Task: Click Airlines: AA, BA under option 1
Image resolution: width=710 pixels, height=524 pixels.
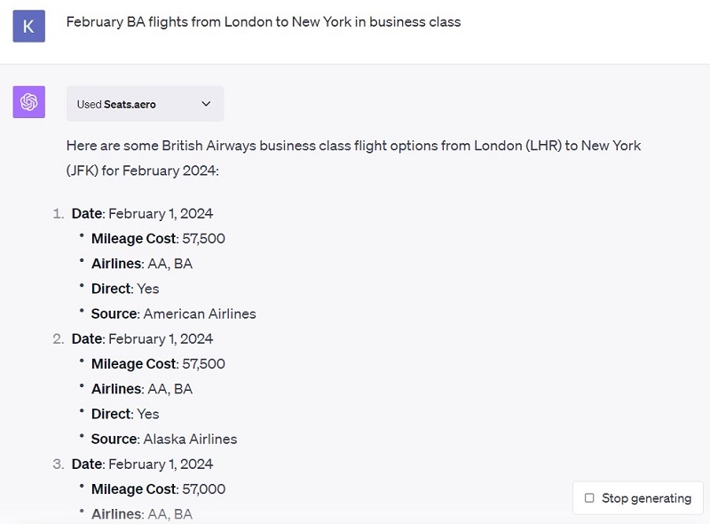Action: click(x=142, y=264)
